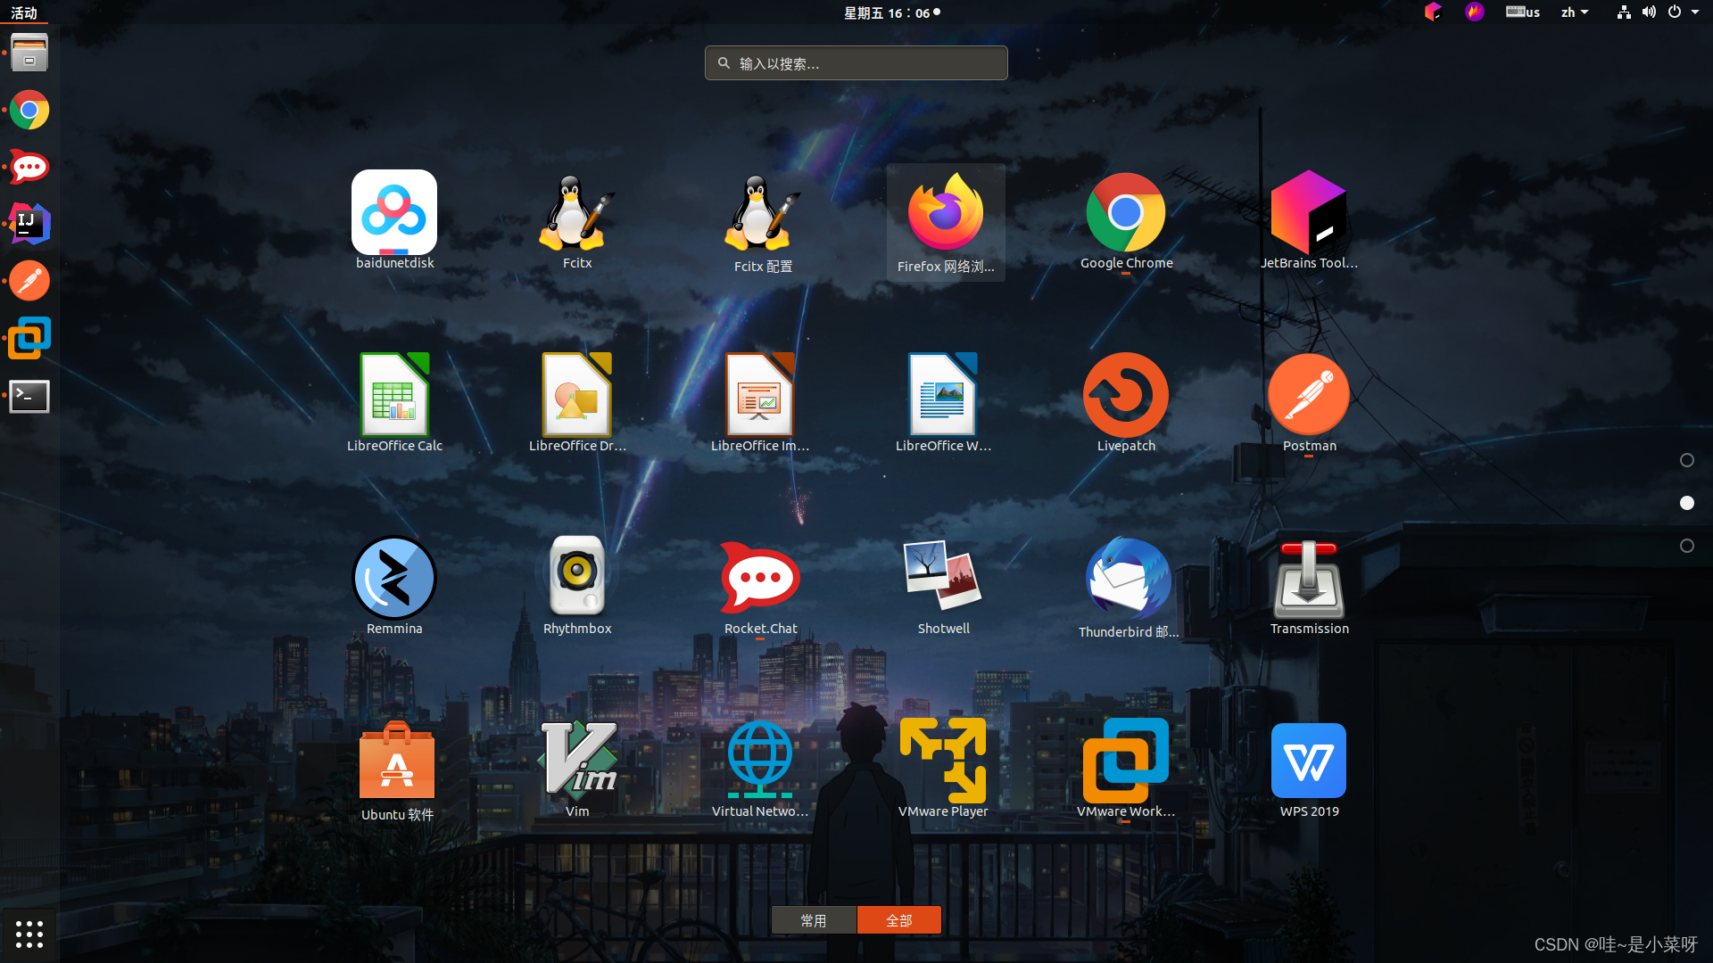Launch baidunetdisk from the app grid
The width and height of the screenshot is (1713, 963).
(394, 213)
